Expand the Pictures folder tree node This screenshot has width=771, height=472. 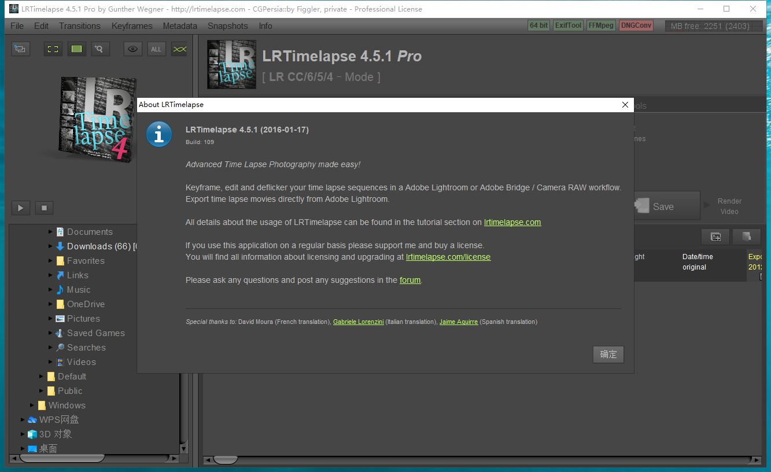pos(51,319)
